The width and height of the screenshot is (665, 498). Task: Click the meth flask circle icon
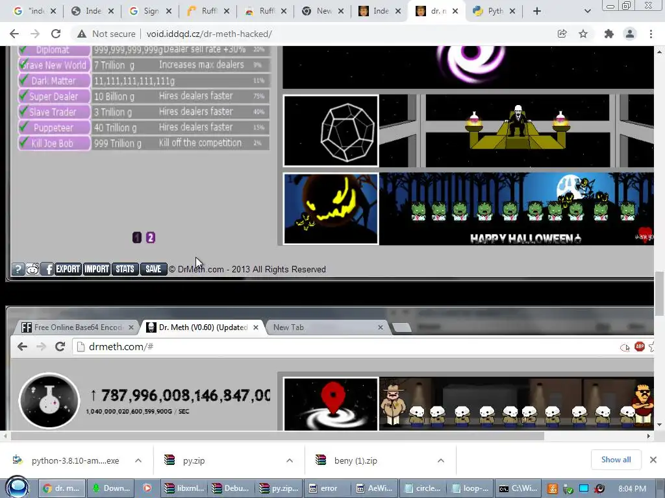49,401
